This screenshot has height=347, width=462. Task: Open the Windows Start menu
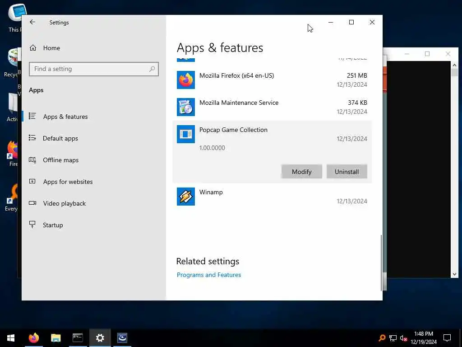tap(11, 338)
